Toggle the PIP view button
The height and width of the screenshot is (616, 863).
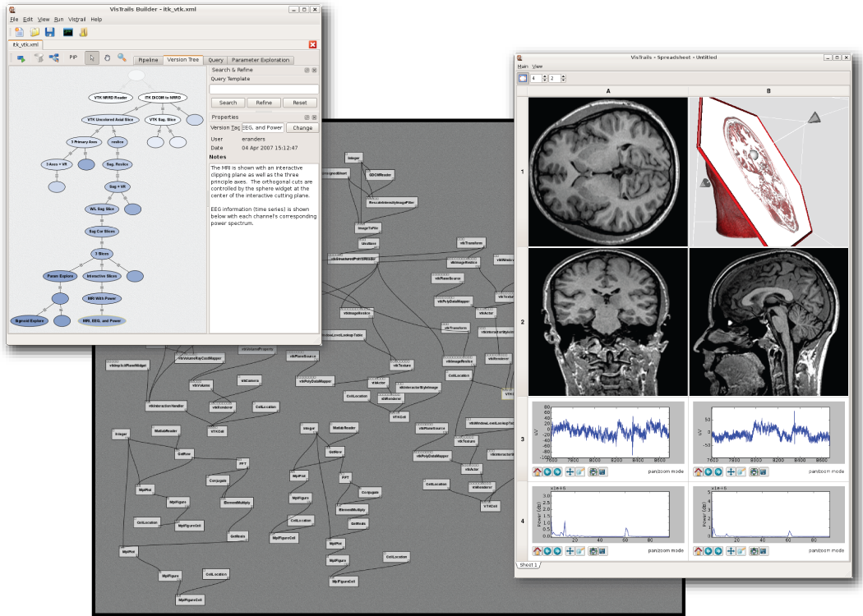point(73,57)
